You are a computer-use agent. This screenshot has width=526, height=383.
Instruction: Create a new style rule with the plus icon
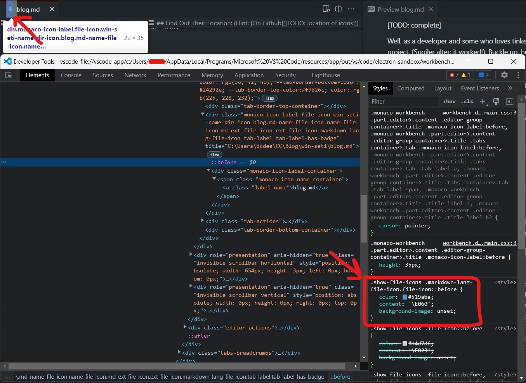click(x=483, y=101)
